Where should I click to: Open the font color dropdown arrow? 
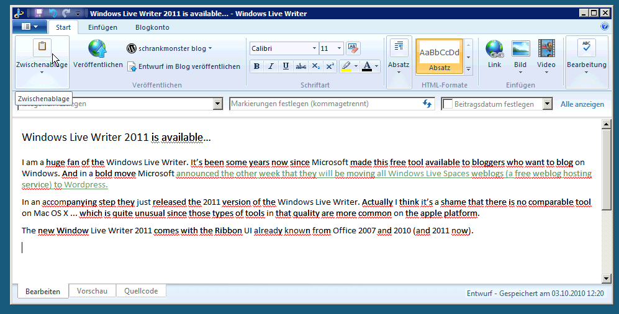click(377, 66)
